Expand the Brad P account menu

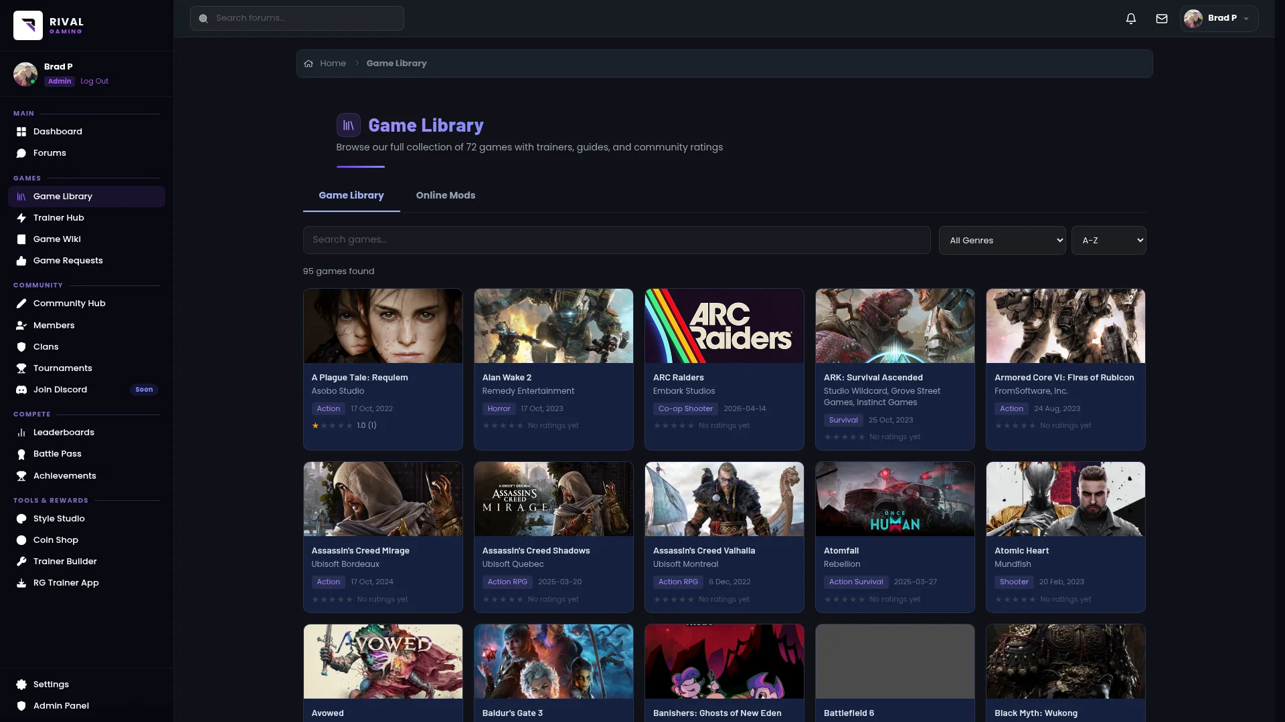click(1219, 19)
